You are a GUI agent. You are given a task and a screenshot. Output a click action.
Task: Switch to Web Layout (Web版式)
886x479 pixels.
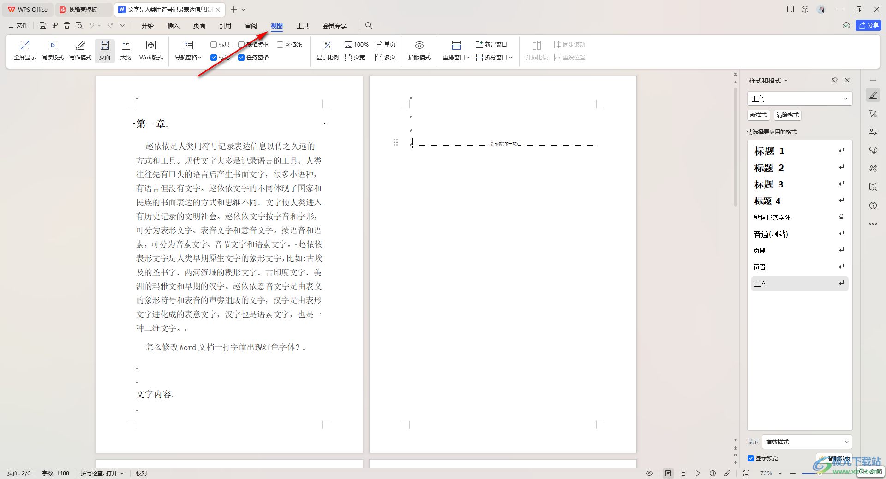151,50
